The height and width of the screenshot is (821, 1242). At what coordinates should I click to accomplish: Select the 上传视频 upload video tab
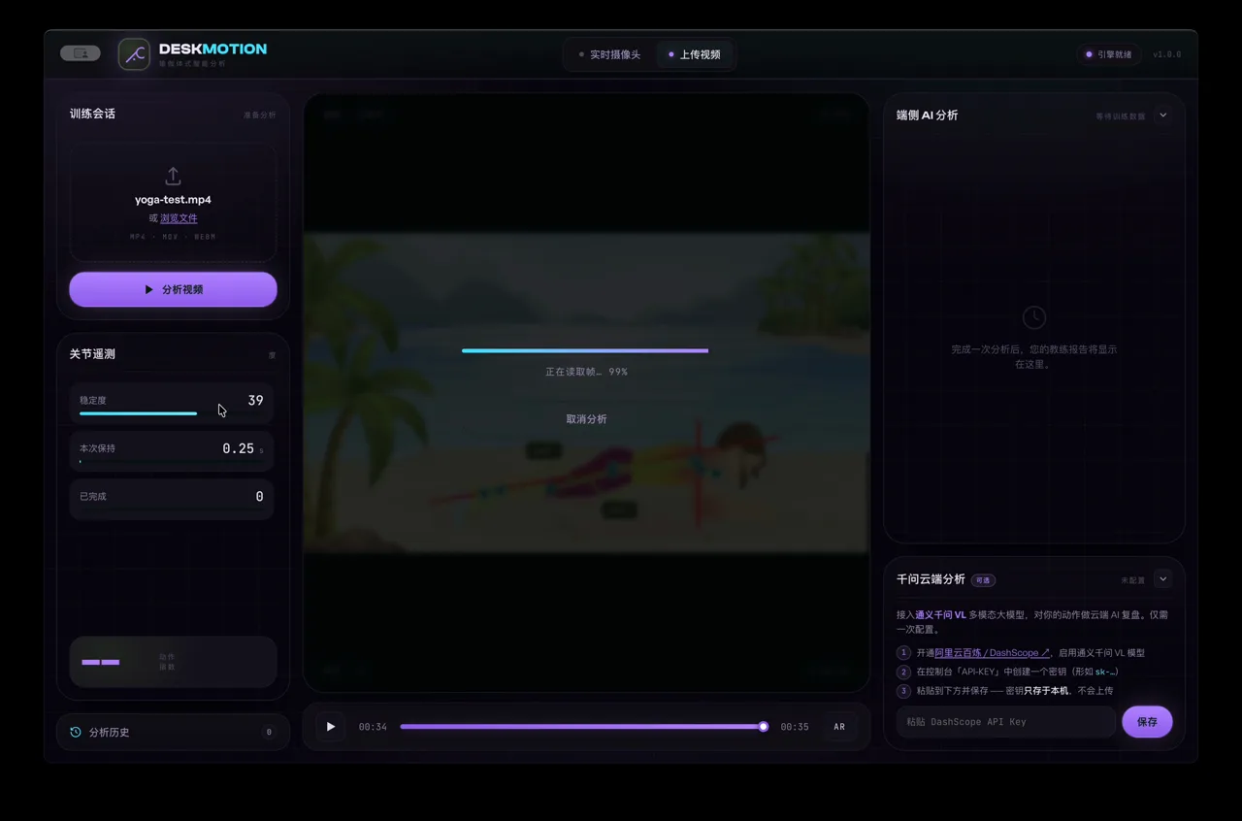tap(695, 54)
